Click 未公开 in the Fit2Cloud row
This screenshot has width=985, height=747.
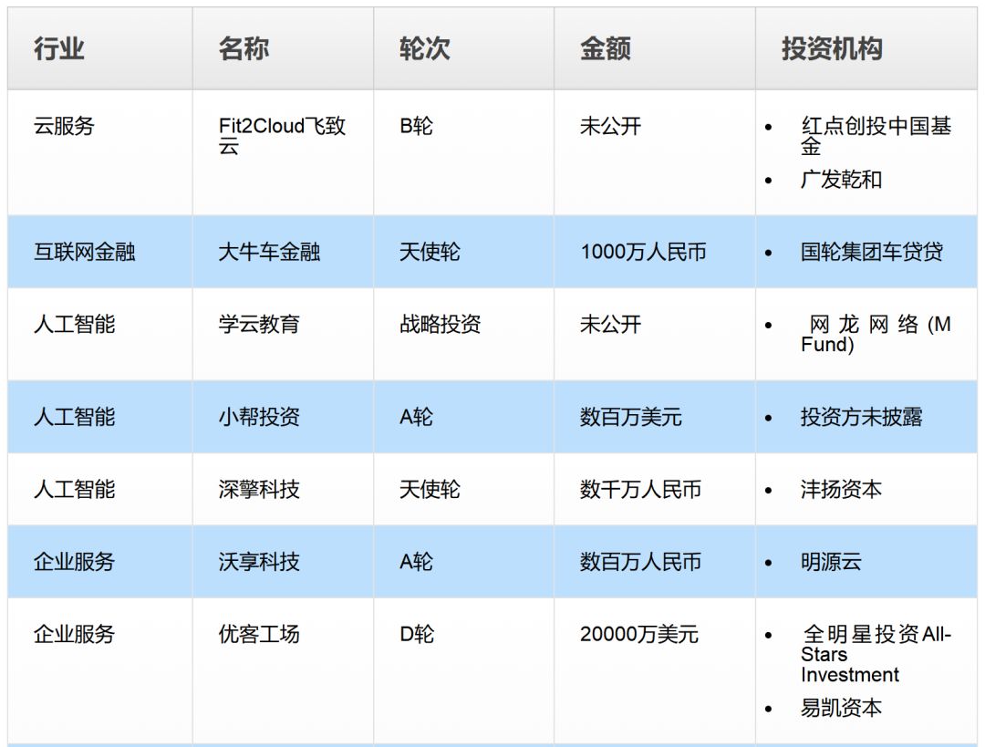(x=610, y=126)
